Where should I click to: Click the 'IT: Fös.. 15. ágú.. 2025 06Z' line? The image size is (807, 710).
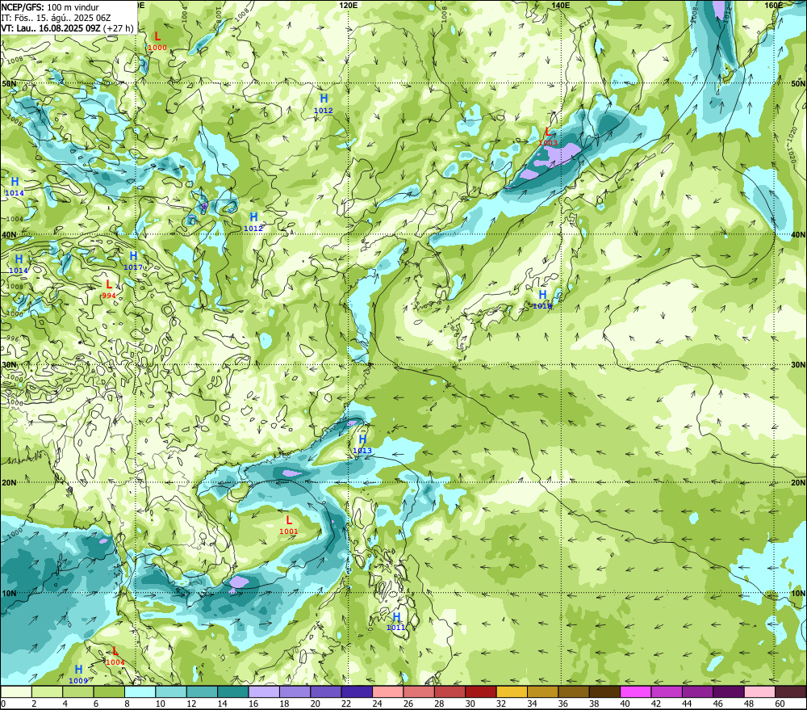tap(56, 18)
